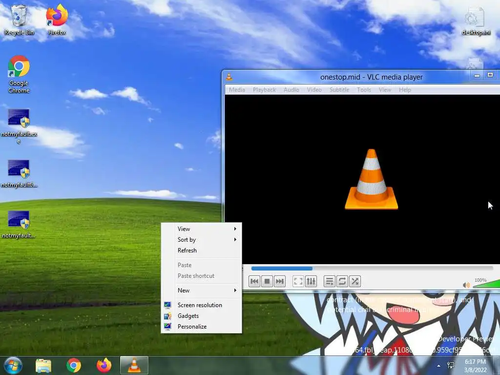Expand the Sort by submenu

(201, 239)
